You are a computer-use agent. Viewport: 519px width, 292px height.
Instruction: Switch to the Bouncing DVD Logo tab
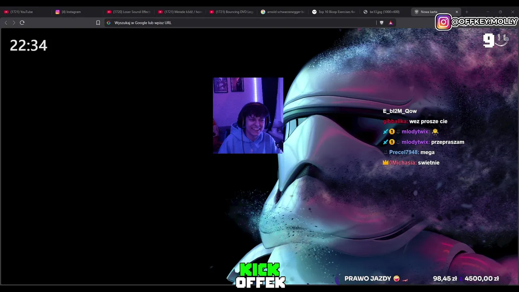(x=232, y=12)
